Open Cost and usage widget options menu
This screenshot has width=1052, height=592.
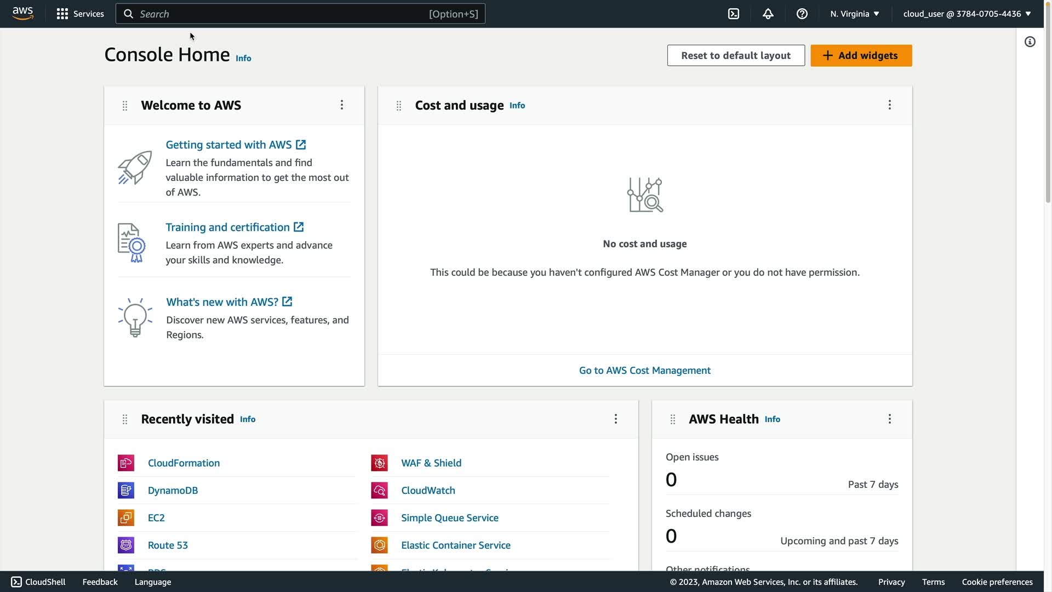889,105
